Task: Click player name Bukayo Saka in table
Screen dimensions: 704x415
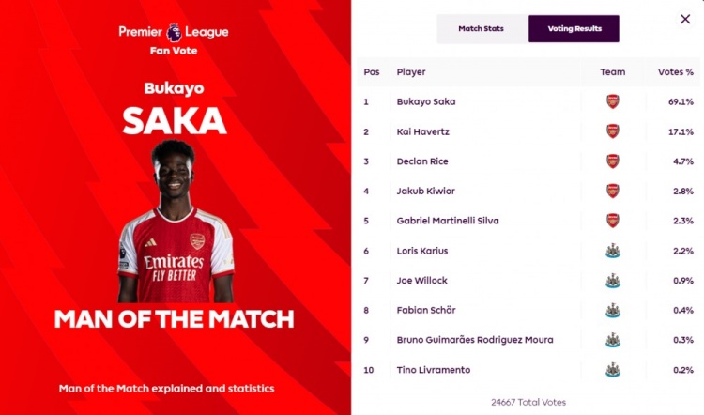Action: (425, 101)
